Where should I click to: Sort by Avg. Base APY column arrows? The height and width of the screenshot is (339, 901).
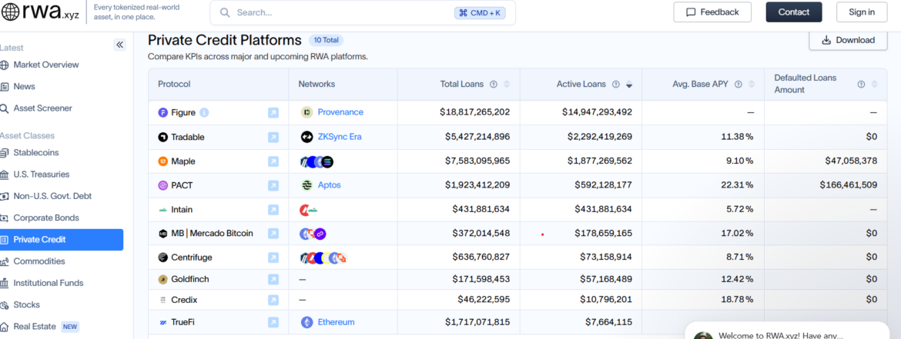tap(751, 85)
